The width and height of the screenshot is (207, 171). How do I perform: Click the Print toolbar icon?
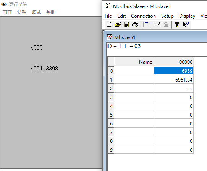(135, 24)
